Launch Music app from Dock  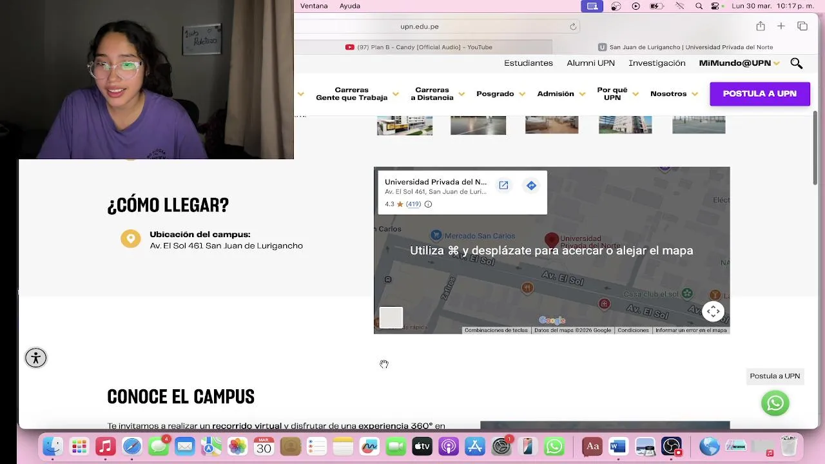[106, 446]
